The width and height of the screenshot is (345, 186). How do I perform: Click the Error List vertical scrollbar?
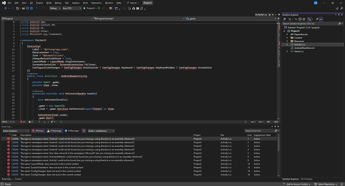[278, 144]
